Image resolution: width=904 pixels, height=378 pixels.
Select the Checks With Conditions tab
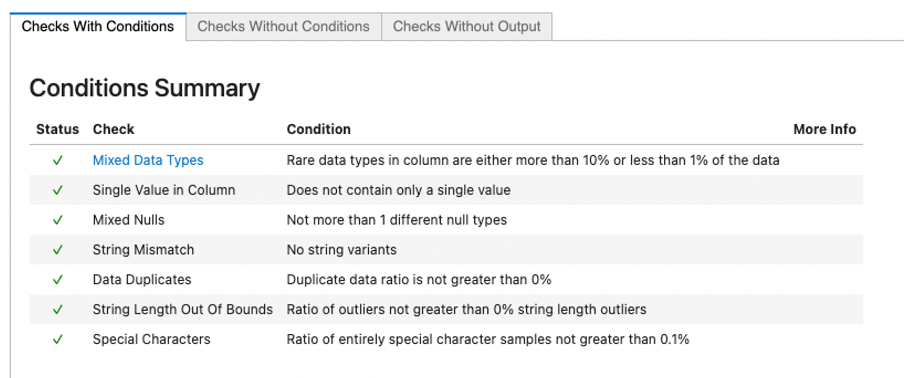point(97,26)
